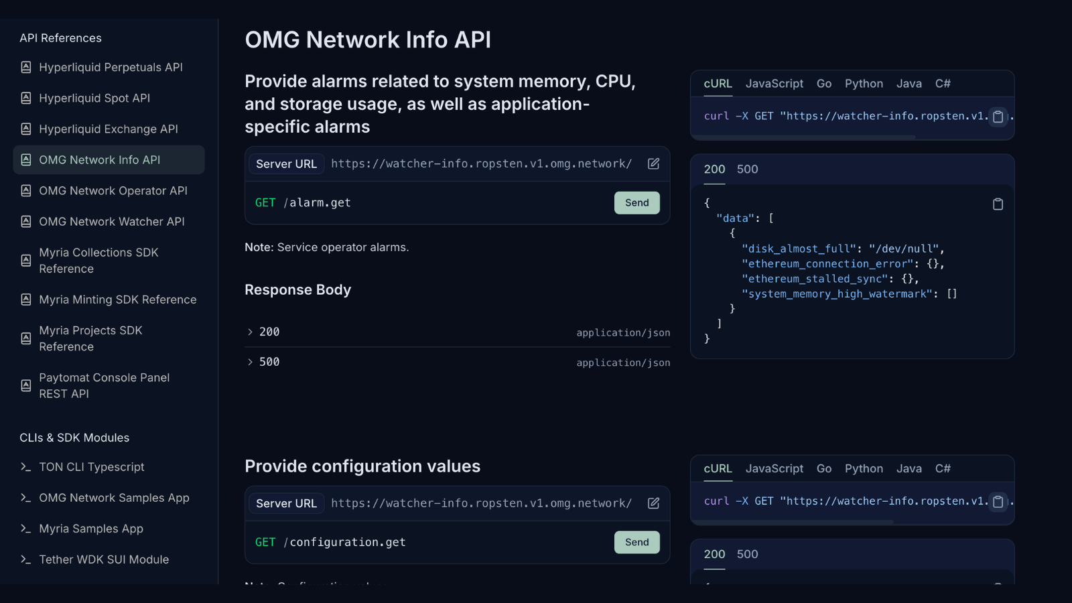Show the 200 response example for alarm.get
Screen dimensions: 1072x603
click(x=714, y=170)
